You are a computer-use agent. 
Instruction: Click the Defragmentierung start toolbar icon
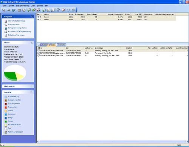pyautogui.click(x=13, y=10)
